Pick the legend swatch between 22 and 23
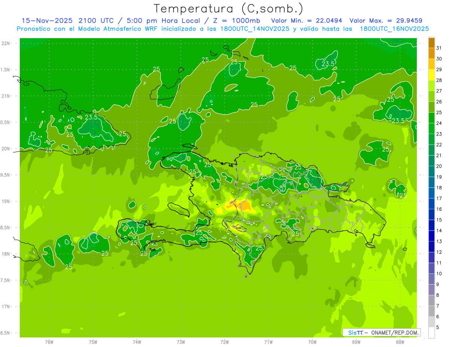This screenshot has height=347, width=449. tap(431, 139)
